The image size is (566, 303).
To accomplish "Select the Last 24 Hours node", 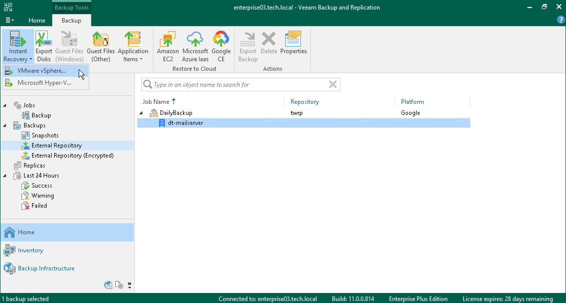I will click(x=41, y=176).
